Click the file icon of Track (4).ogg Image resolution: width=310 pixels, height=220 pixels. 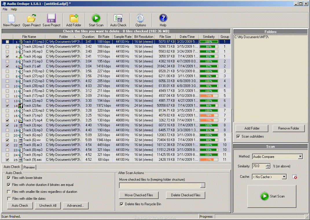coord(21,56)
